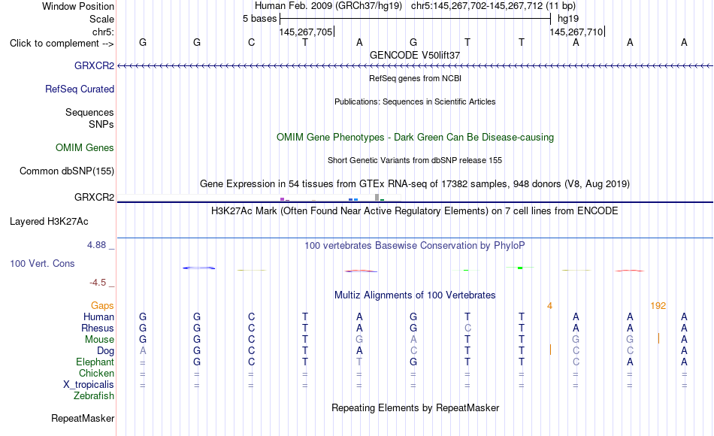Click the 'Short Genetic Variants from dbSNP' title
714x436 pixels.
click(415, 160)
